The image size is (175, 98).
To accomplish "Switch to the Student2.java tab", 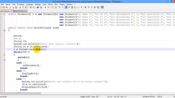I will pyautogui.click(x=20, y=11).
